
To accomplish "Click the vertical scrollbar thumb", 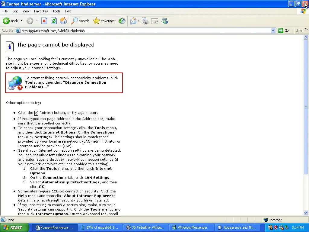I will (x=306, y=107).
